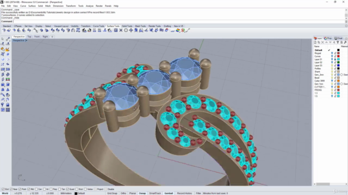The height and width of the screenshot is (195, 348).
Task: Click the layers panel horizontal scrollbar
Action: click(323, 184)
